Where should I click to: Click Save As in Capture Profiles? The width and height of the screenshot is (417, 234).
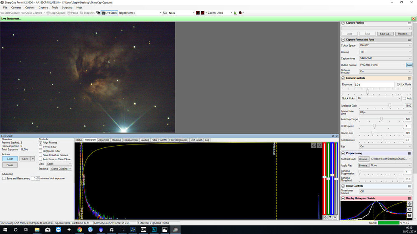(385, 34)
